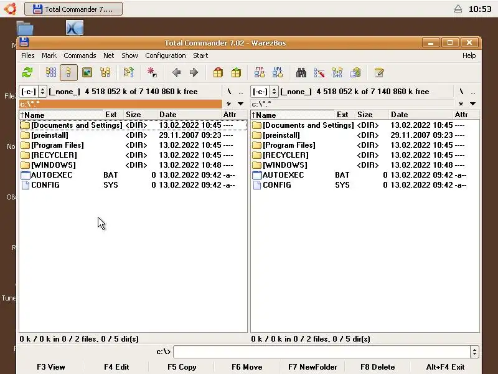The height and width of the screenshot is (374, 498).
Task: Select [WINDOWS] folder in right panel
Action: pos(365,165)
